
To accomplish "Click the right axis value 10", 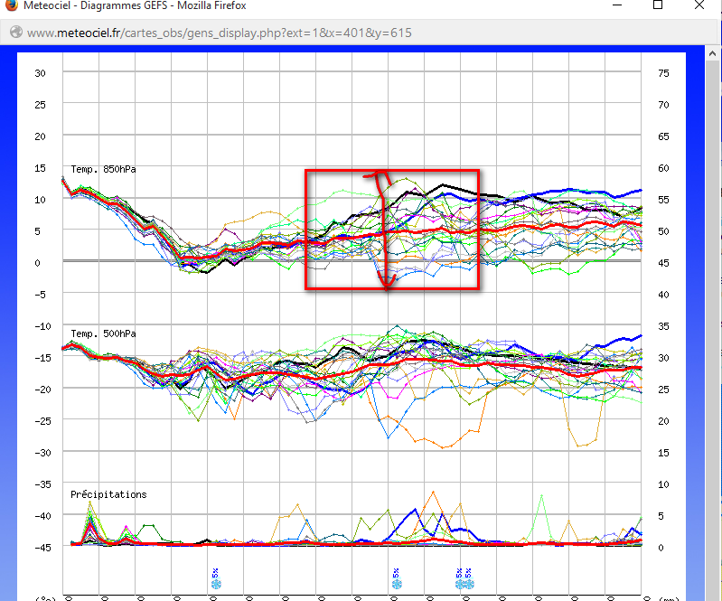I will (663, 484).
